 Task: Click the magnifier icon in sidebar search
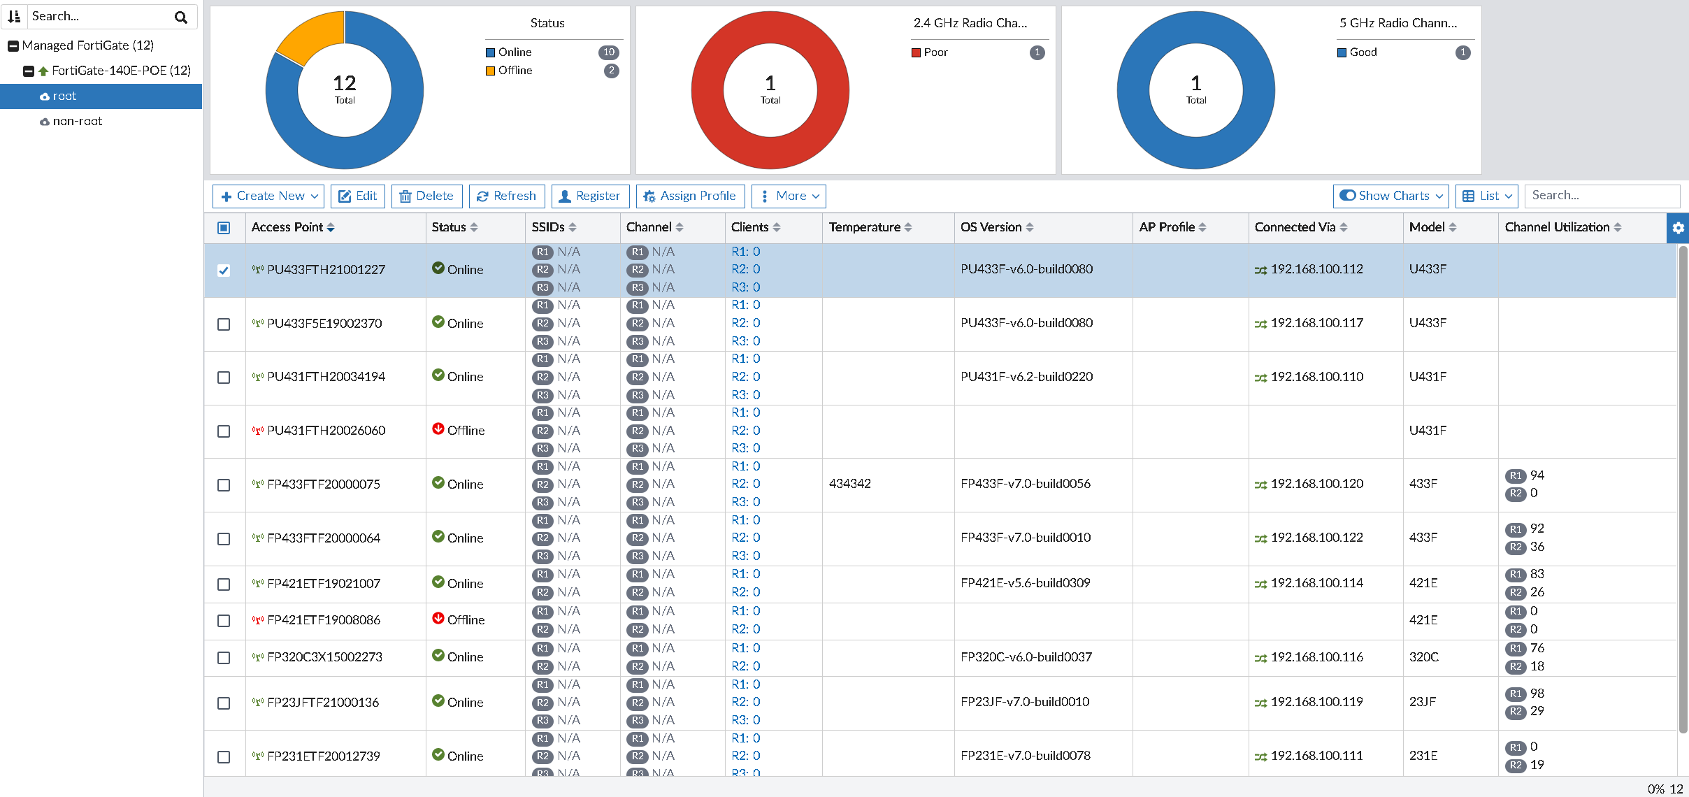[181, 17]
